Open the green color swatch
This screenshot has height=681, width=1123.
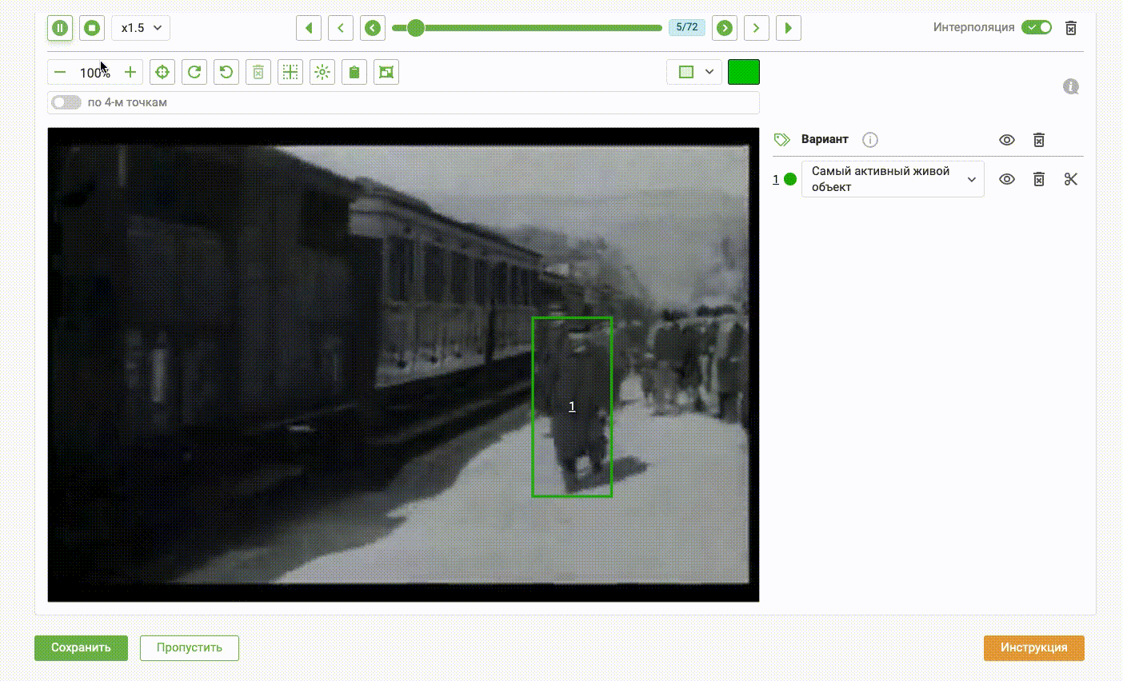click(x=743, y=73)
